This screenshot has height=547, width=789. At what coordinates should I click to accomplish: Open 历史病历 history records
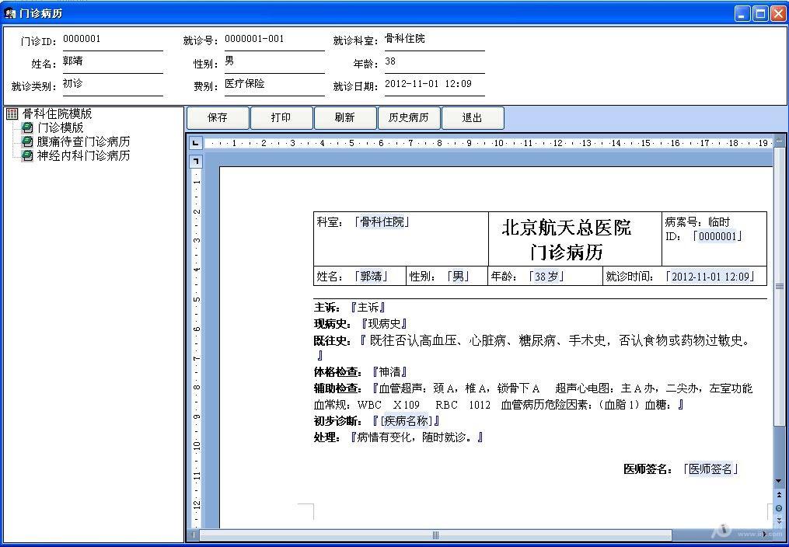pos(409,117)
